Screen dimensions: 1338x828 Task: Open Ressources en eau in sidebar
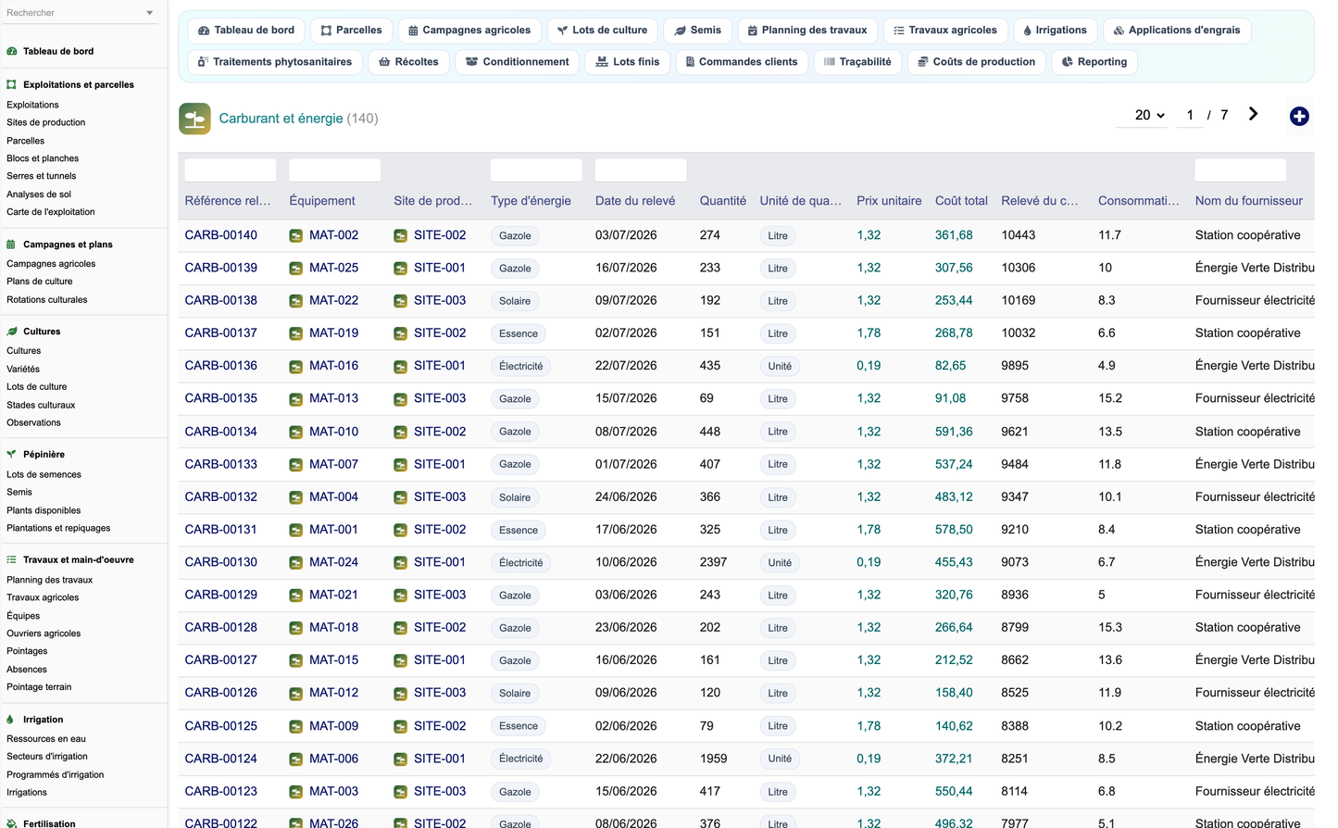pos(46,739)
